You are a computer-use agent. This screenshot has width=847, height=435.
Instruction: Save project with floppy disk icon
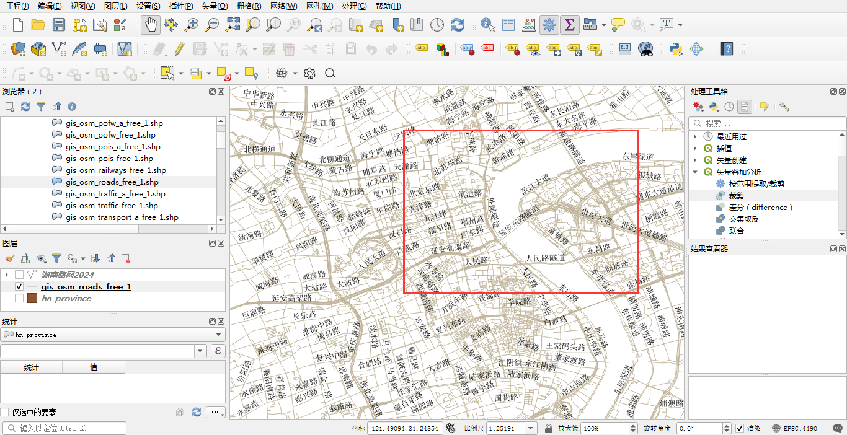click(59, 25)
